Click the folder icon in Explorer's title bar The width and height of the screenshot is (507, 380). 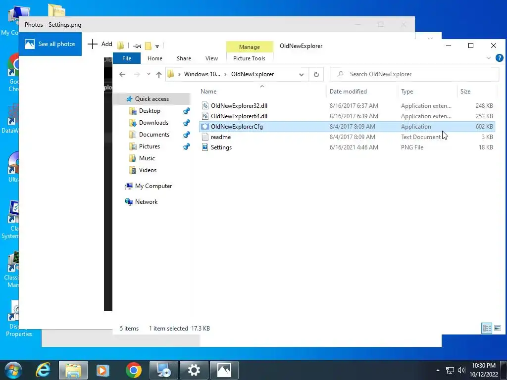(120, 46)
